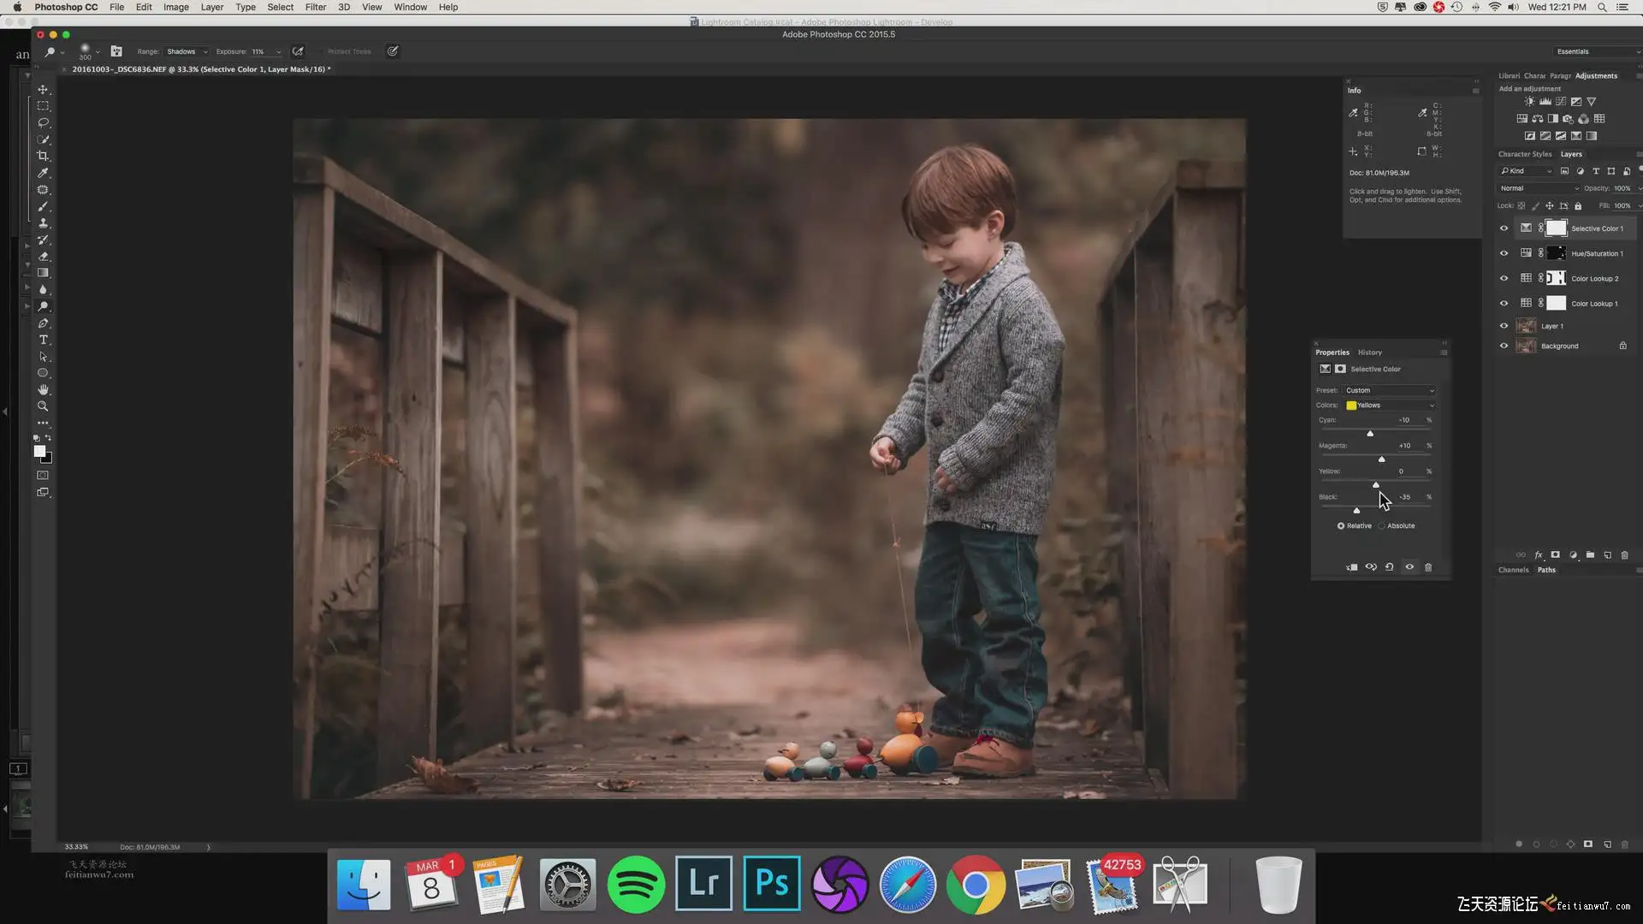
Task: Select the Gradient tool
Action: [x=43, y=273]
